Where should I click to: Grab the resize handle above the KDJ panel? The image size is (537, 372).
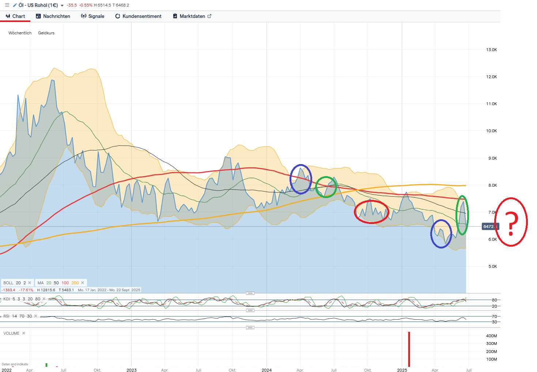(x=250, y=293)
